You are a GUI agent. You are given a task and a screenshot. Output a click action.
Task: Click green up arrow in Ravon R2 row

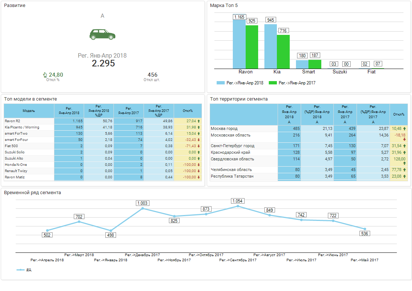(x=199, y=121)
